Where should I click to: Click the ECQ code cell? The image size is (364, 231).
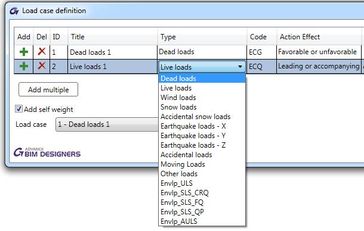(x=261, y=67)
